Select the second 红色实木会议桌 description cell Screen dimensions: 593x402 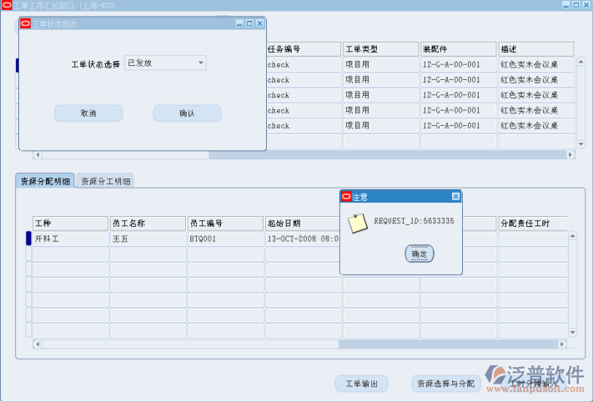tap(536, 80)
